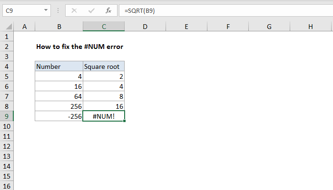The height and width of the screenshot is (190, 333).
Task: Select column H header
Action: tap(310, 27)
